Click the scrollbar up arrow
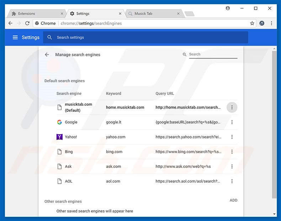The width and height of the screenshot is (281, 221). [x=274, y=48]
